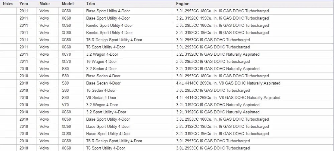334x151 pixels.
Task: Click year '2011' in T6 Wagon row
Action: pyautogui.click(x=26, y=61)
